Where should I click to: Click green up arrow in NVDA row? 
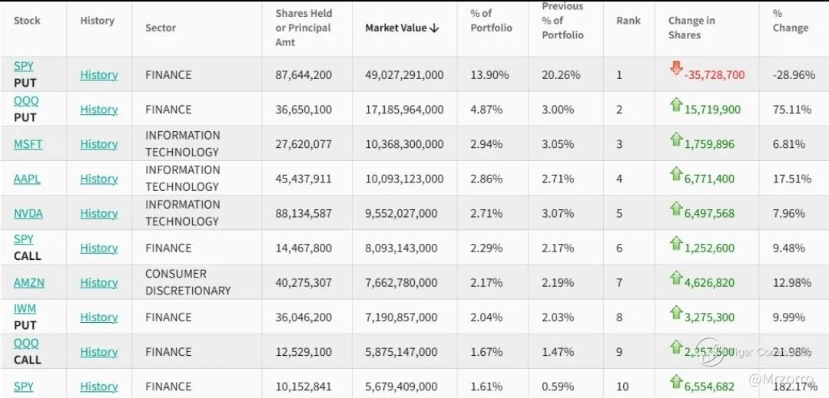(x=676, y=208)
